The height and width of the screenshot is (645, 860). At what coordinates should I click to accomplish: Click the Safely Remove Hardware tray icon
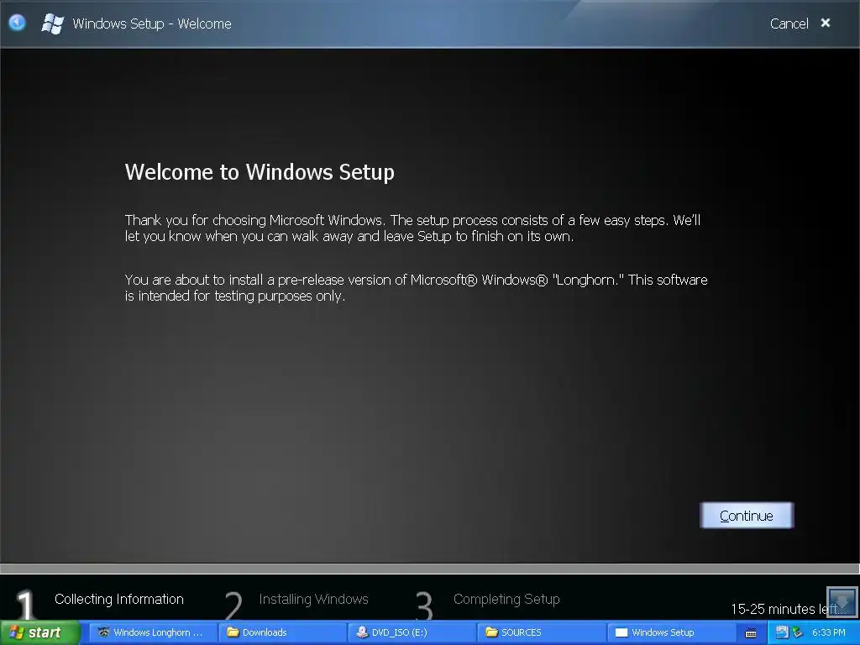pos(797,632)
